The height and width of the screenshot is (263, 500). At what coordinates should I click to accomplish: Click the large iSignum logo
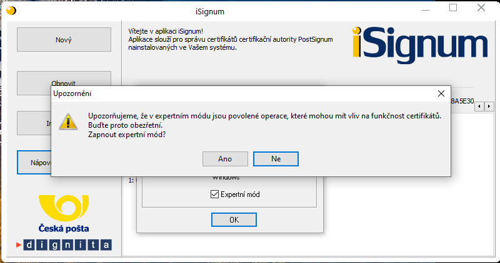point(420,45)
